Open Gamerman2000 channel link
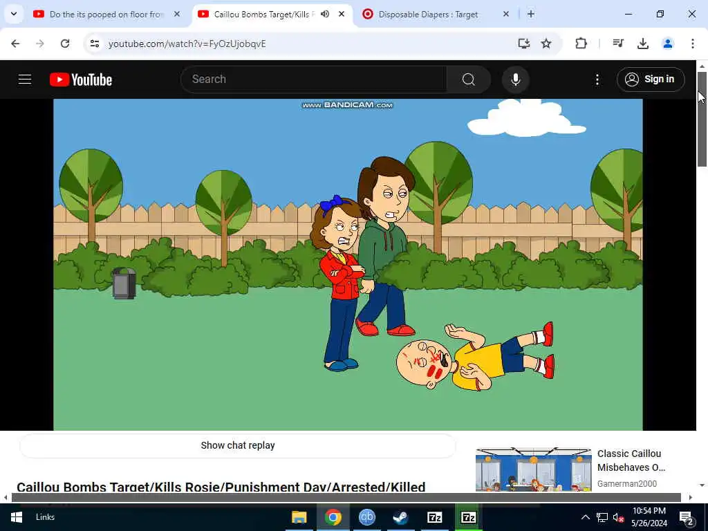Image resolution: width=708 pixels, height=531 pixels. pos(626,483)
